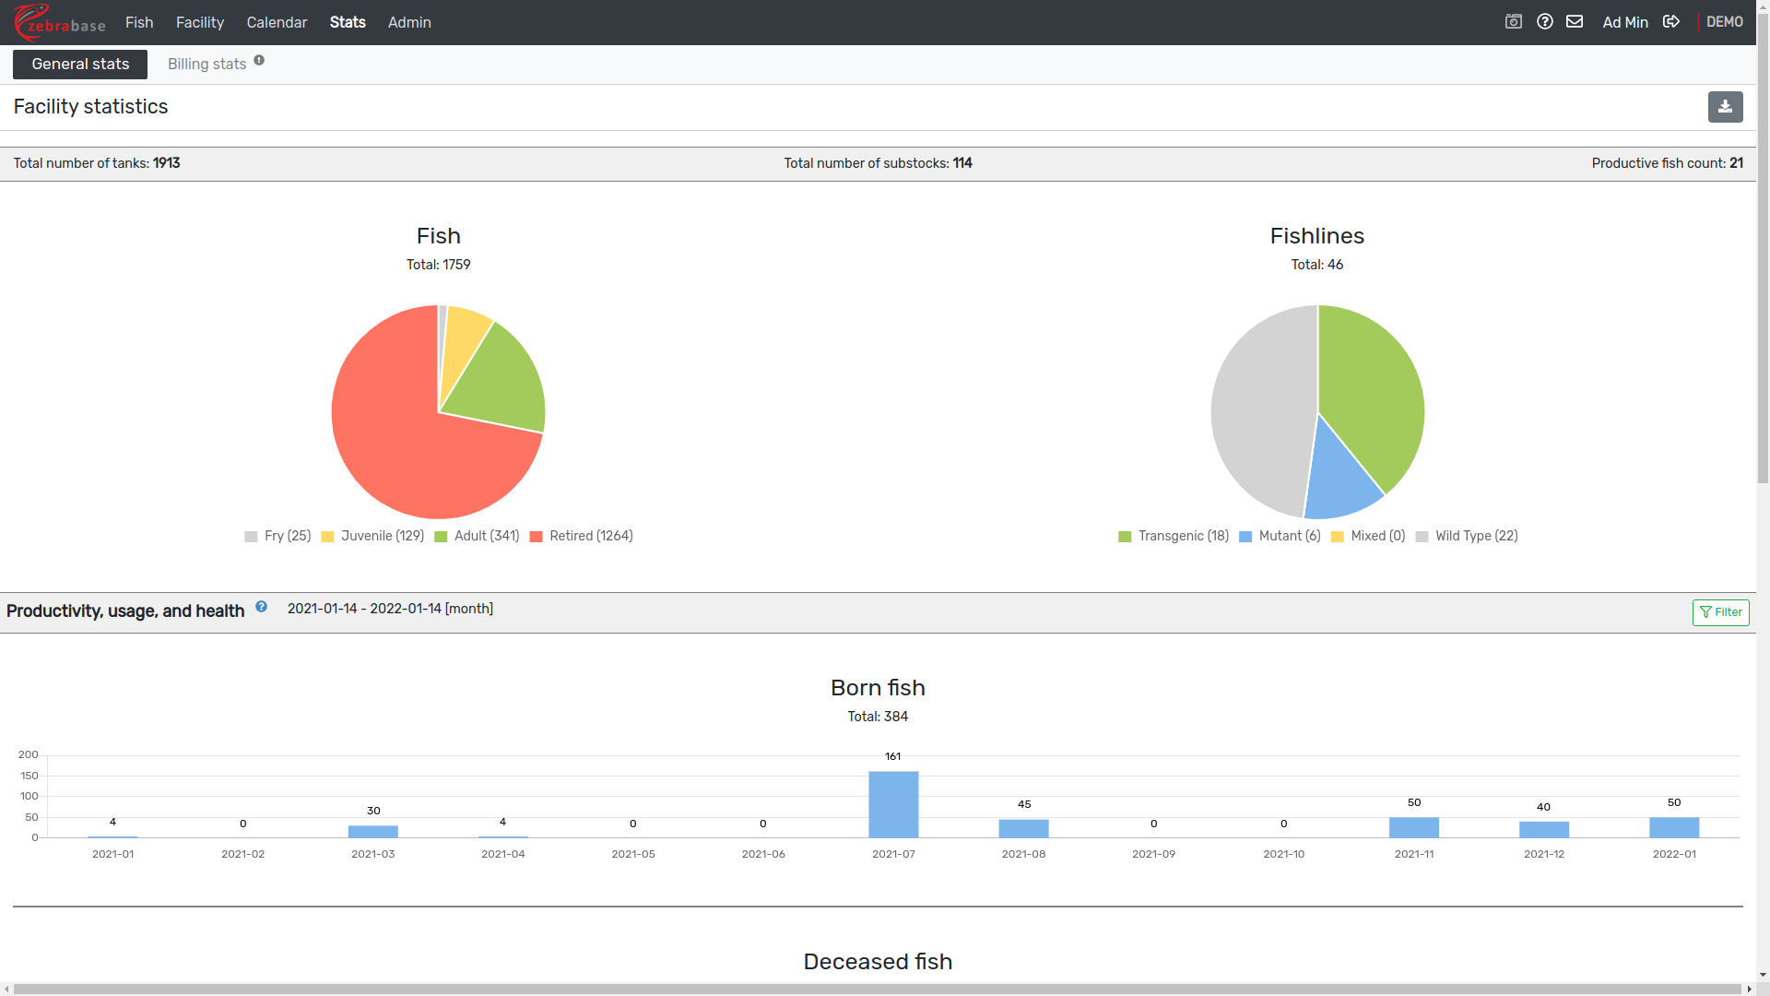
Task: Open the Fish menu in navbar
Action: [x=139, y=22]
